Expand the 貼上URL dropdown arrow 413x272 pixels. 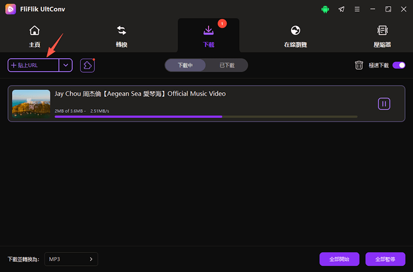tap(66, 65)
